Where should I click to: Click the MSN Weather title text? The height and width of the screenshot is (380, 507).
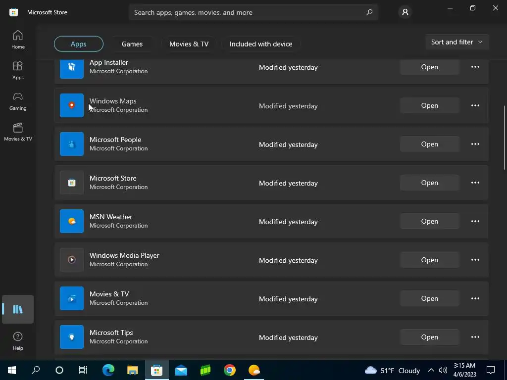point(111,217)
